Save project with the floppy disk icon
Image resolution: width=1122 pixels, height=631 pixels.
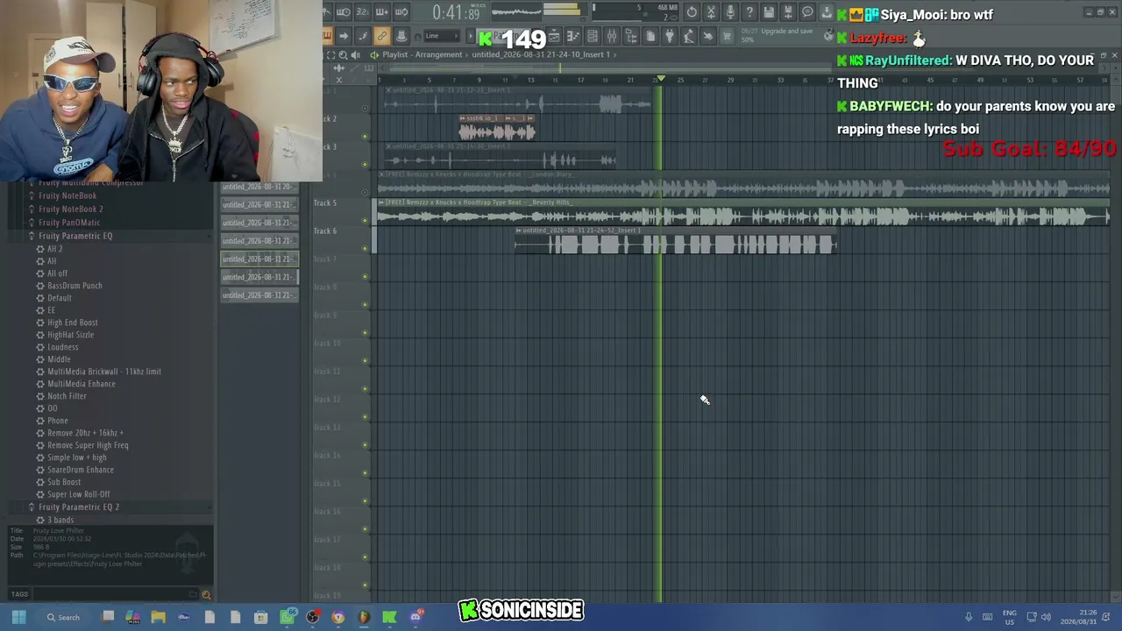click(x=769, y=12)
